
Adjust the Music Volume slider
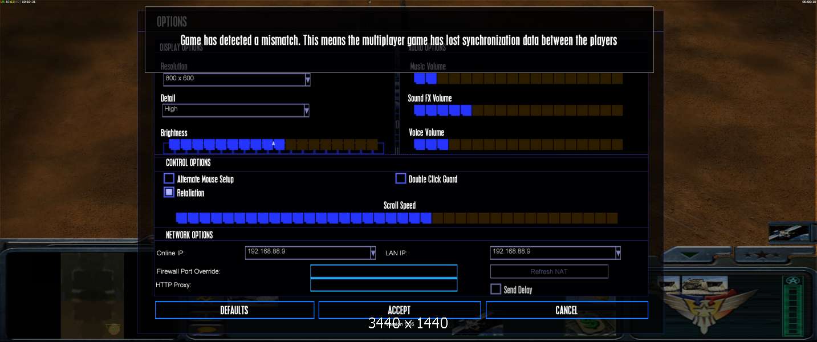tap(518, 78)
